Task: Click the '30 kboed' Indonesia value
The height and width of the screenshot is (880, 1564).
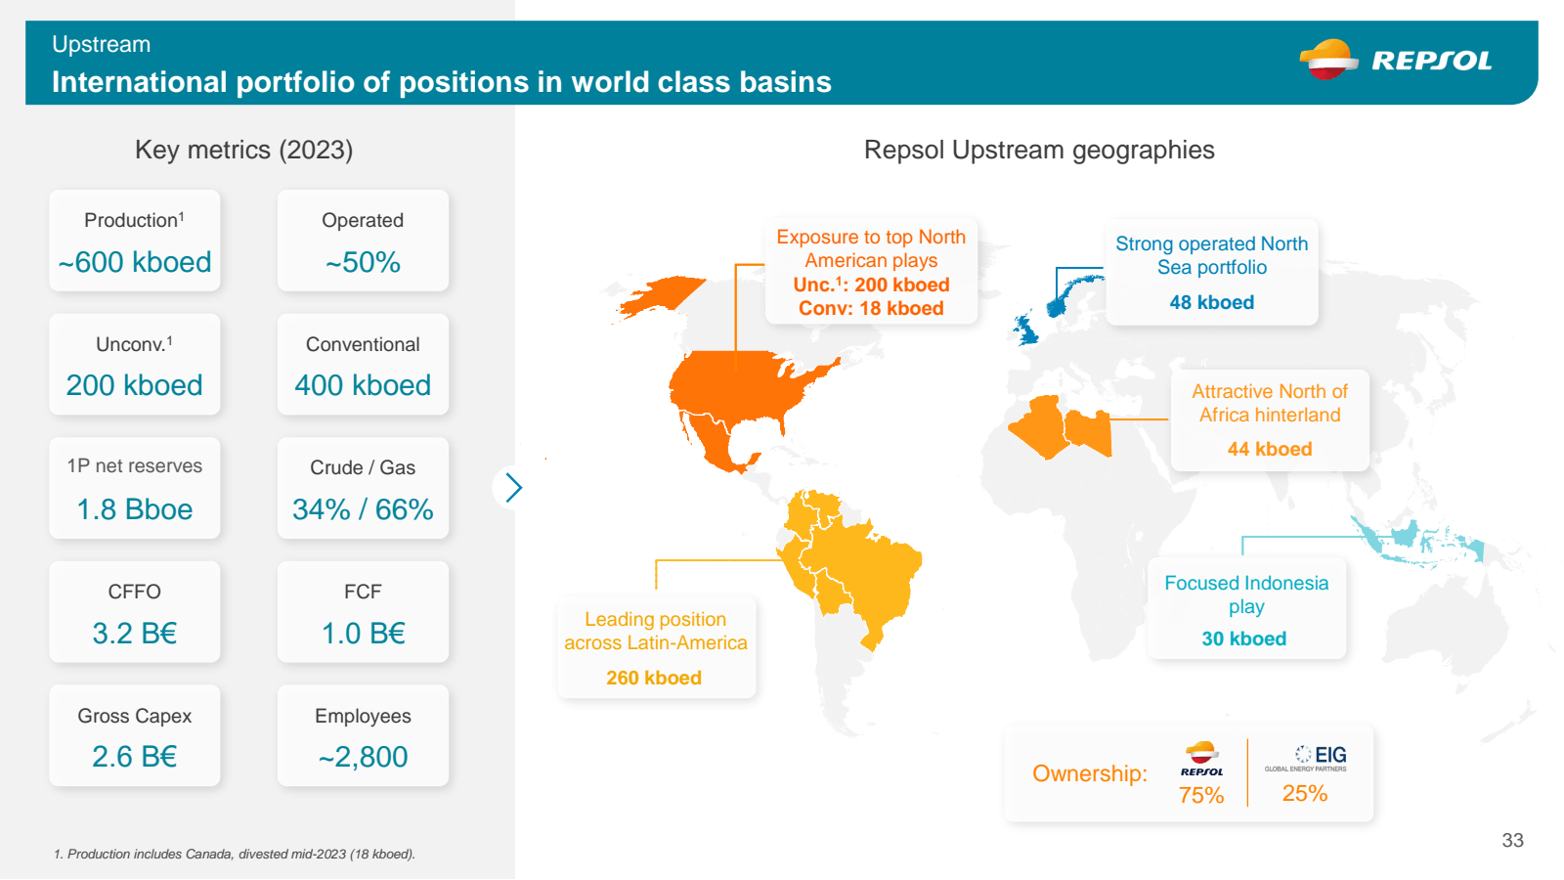Action: click(x=1244, y=638)
